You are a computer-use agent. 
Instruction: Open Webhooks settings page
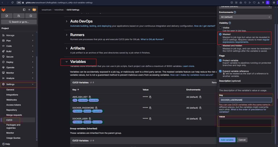point(12,100)
